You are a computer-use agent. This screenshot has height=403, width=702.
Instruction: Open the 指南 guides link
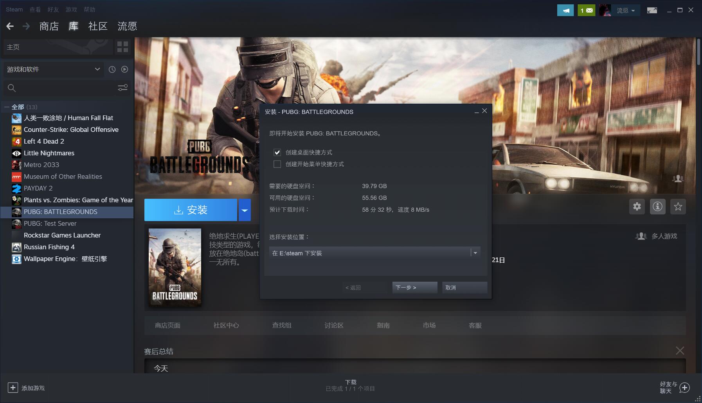click(383, 325)
